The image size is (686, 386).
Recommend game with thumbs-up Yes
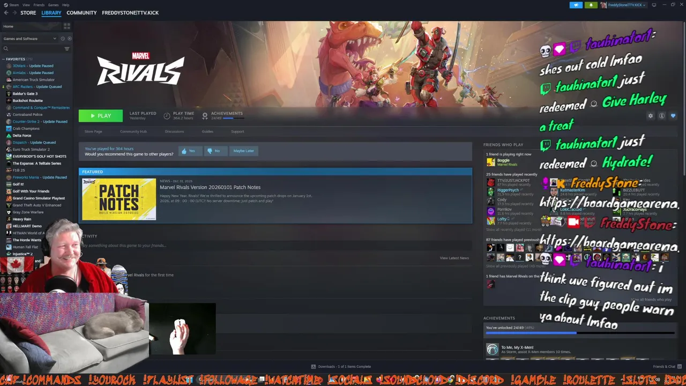189,151
